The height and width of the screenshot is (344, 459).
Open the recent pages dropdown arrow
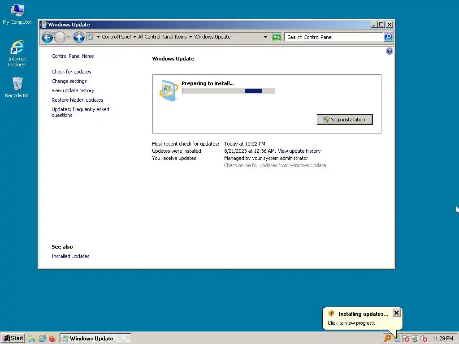[68, 38]
